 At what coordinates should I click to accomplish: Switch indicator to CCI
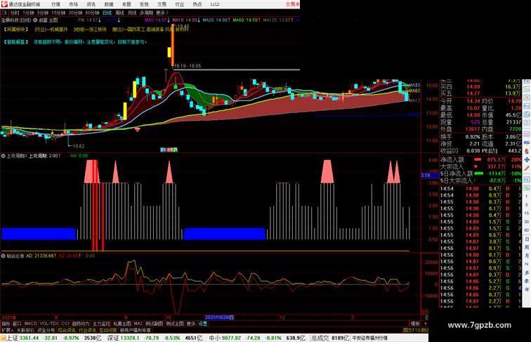pos(65,324)
